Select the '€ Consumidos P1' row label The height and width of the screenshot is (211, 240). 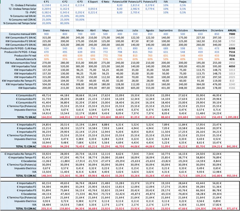(26, 95)
